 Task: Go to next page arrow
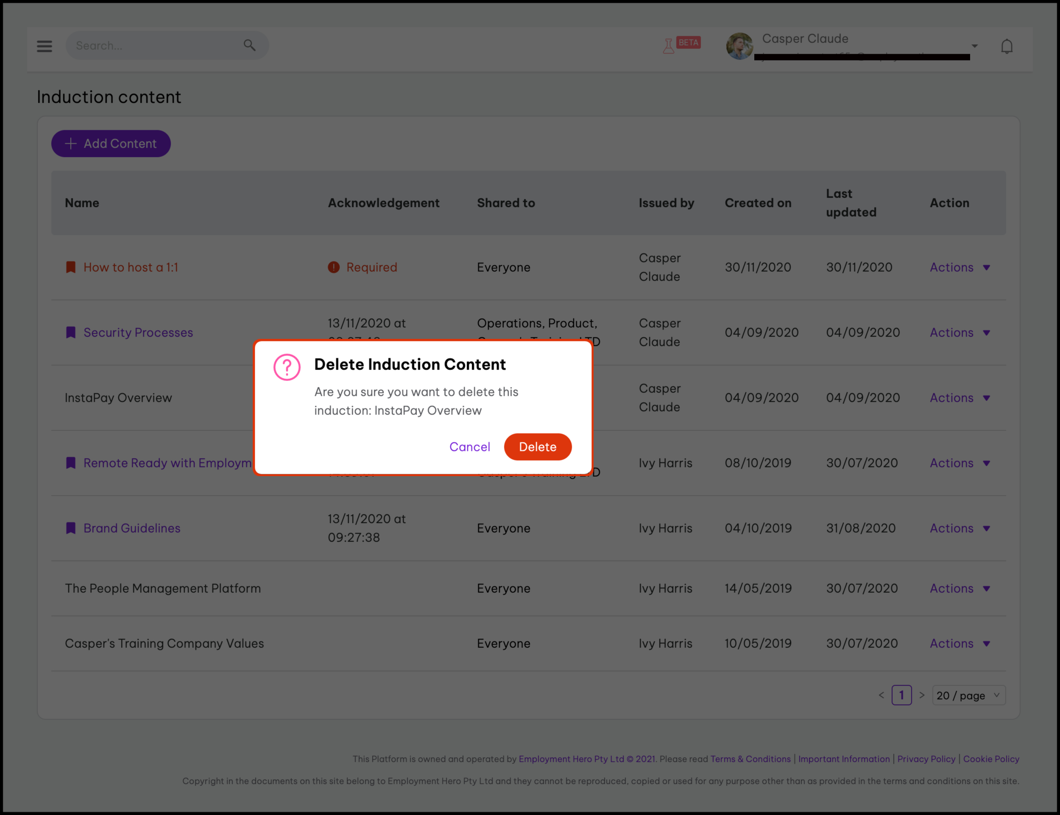pyautogui.click(x=922, y=695)
